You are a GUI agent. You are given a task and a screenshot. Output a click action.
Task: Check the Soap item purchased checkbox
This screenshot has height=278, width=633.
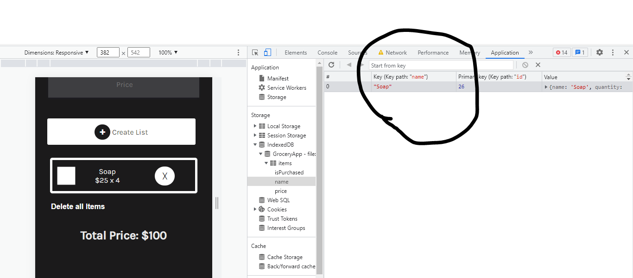click(x=66, y=176)
